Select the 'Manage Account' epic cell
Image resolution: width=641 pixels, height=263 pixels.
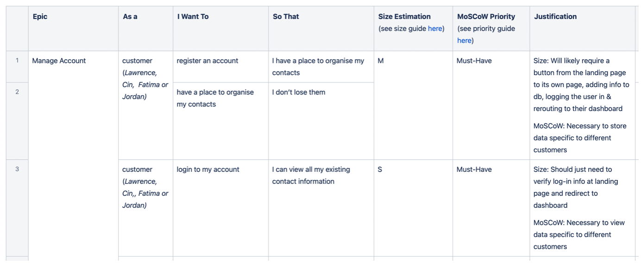click(73, 156)
